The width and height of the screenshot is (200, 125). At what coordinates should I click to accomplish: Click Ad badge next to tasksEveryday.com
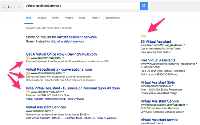(x=28, y=92)
